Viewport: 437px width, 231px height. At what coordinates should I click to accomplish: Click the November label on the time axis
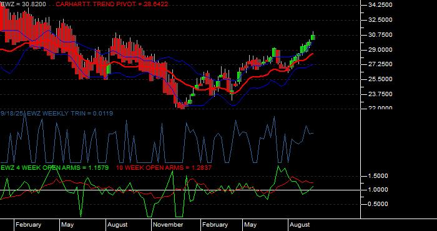click(169, 225)
